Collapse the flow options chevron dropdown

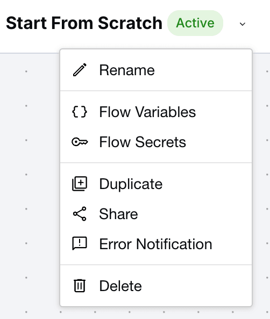242,24
